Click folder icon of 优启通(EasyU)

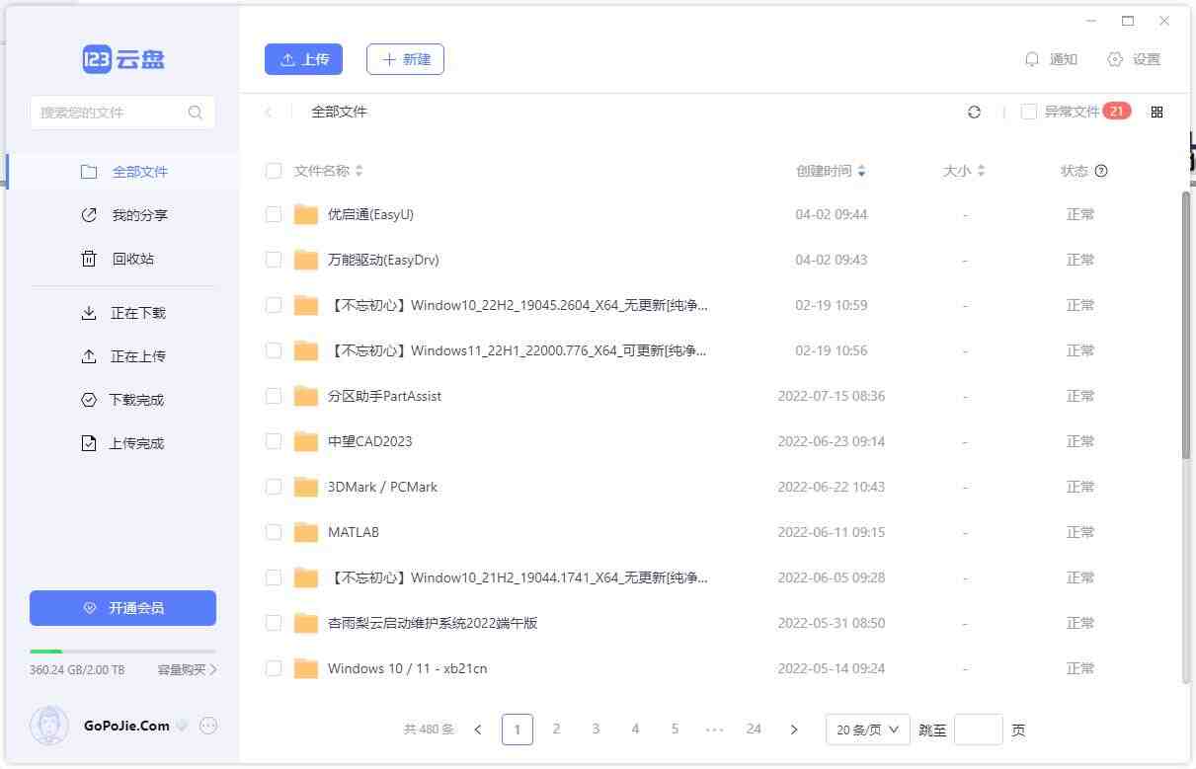point(306,214)
